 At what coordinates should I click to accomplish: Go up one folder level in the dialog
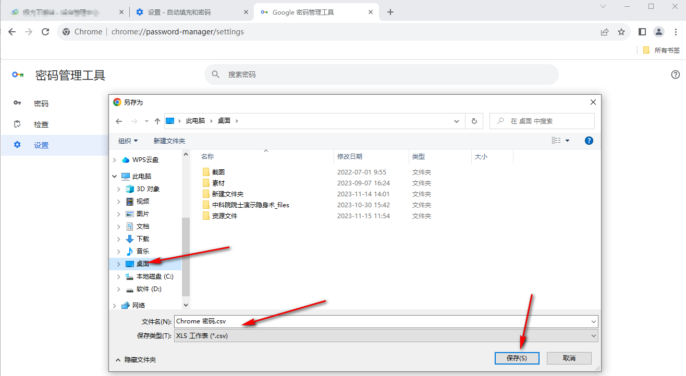pos(157,121)
